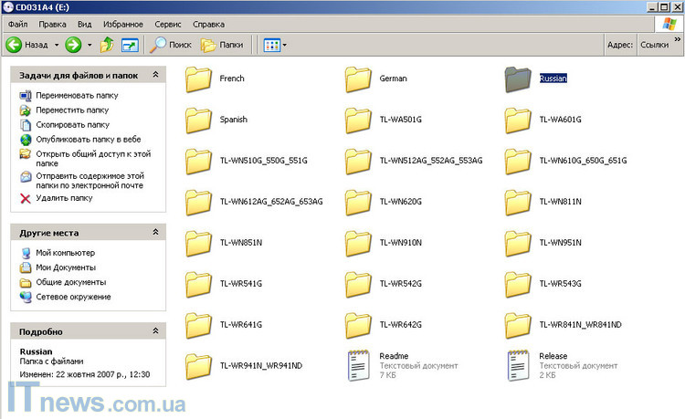Click the Ссылки links toolbar label
This screenshot has width=685, height=419.
click(654, 44)
